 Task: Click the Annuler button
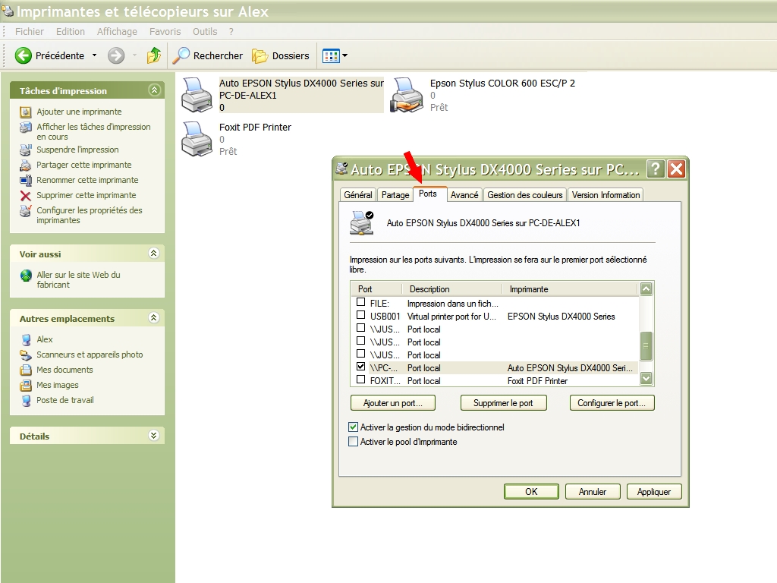tap(593, 492)
